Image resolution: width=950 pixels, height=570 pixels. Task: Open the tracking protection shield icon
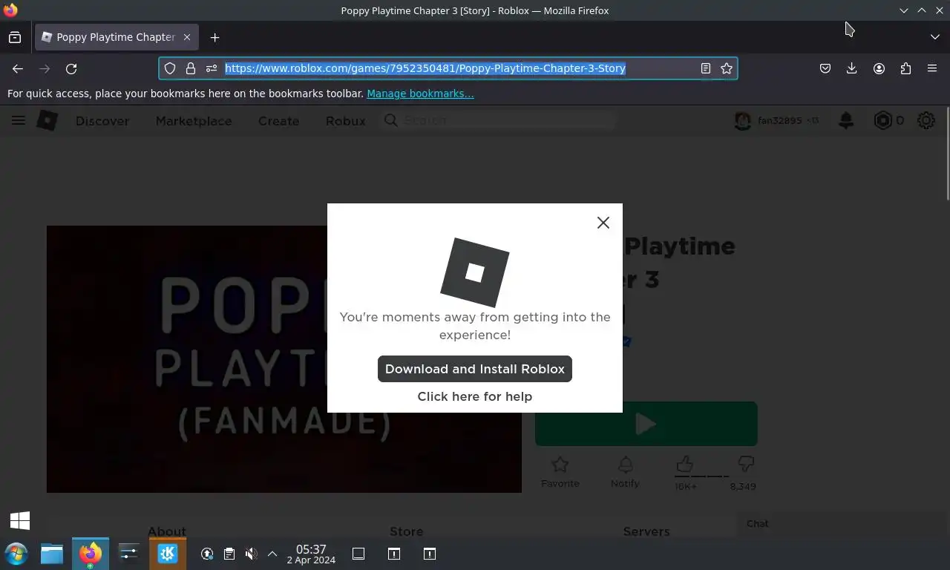(x=170, y=68)
